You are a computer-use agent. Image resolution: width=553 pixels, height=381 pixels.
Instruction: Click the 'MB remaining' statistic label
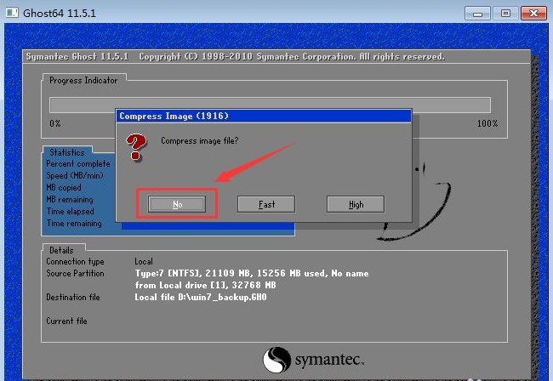[70, 200]
